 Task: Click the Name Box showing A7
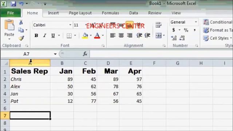26,54
